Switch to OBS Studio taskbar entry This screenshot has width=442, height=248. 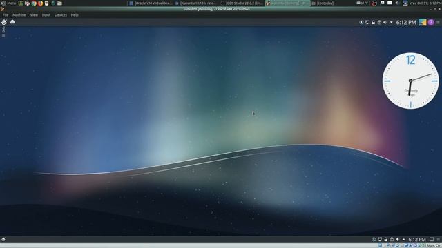pos(242,3)
